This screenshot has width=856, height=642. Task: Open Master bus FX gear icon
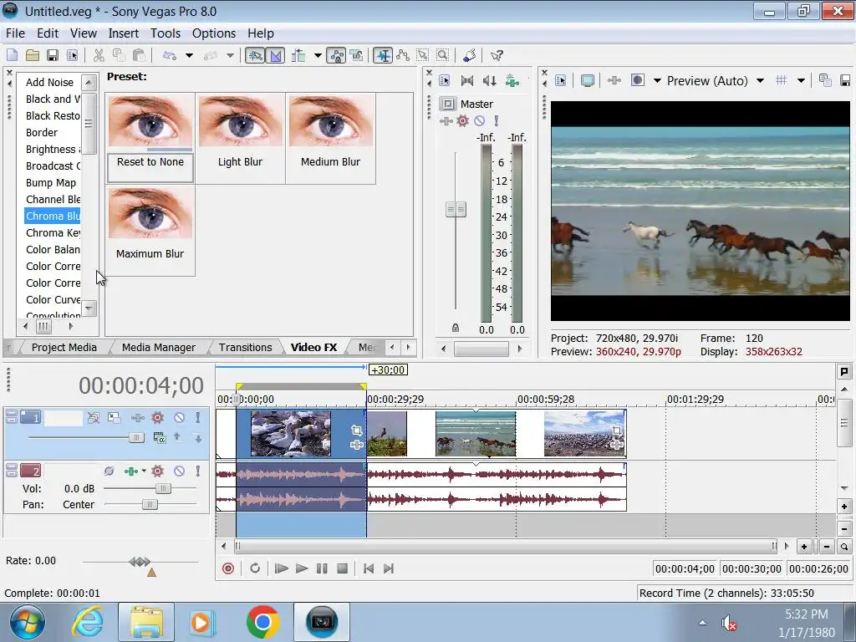point(463,120)
